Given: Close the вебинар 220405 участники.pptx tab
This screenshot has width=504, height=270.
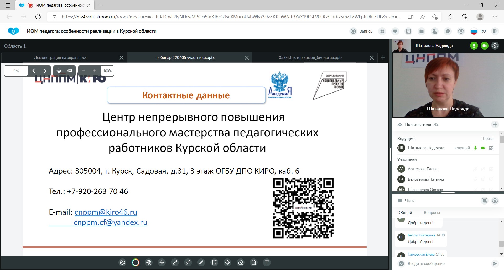Looking at the screenshot, I should [x=247, y=58].
